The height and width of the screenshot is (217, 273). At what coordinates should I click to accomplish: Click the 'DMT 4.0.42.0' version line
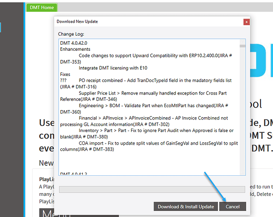pyautogui.click(x=74, y=43)
